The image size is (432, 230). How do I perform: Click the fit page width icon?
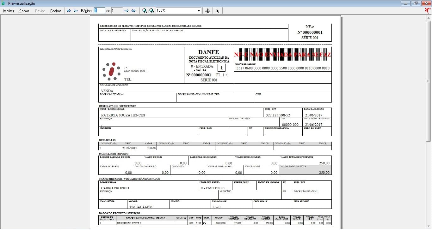tap(208, 11)
